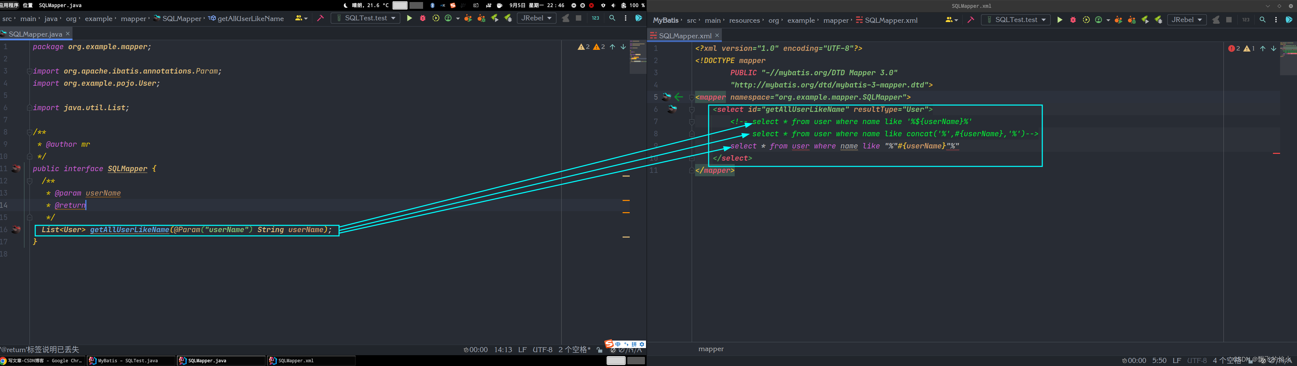The width and height of the screenshot is (1297, 366).
Task: Go to next highlighted problem in SQLMapper.java
Action: (623, 47)
